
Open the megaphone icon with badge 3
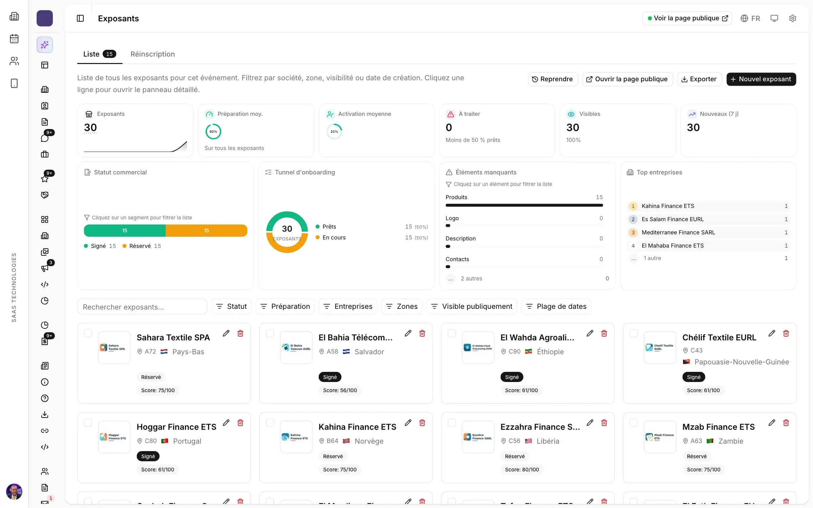pos(45,268)
